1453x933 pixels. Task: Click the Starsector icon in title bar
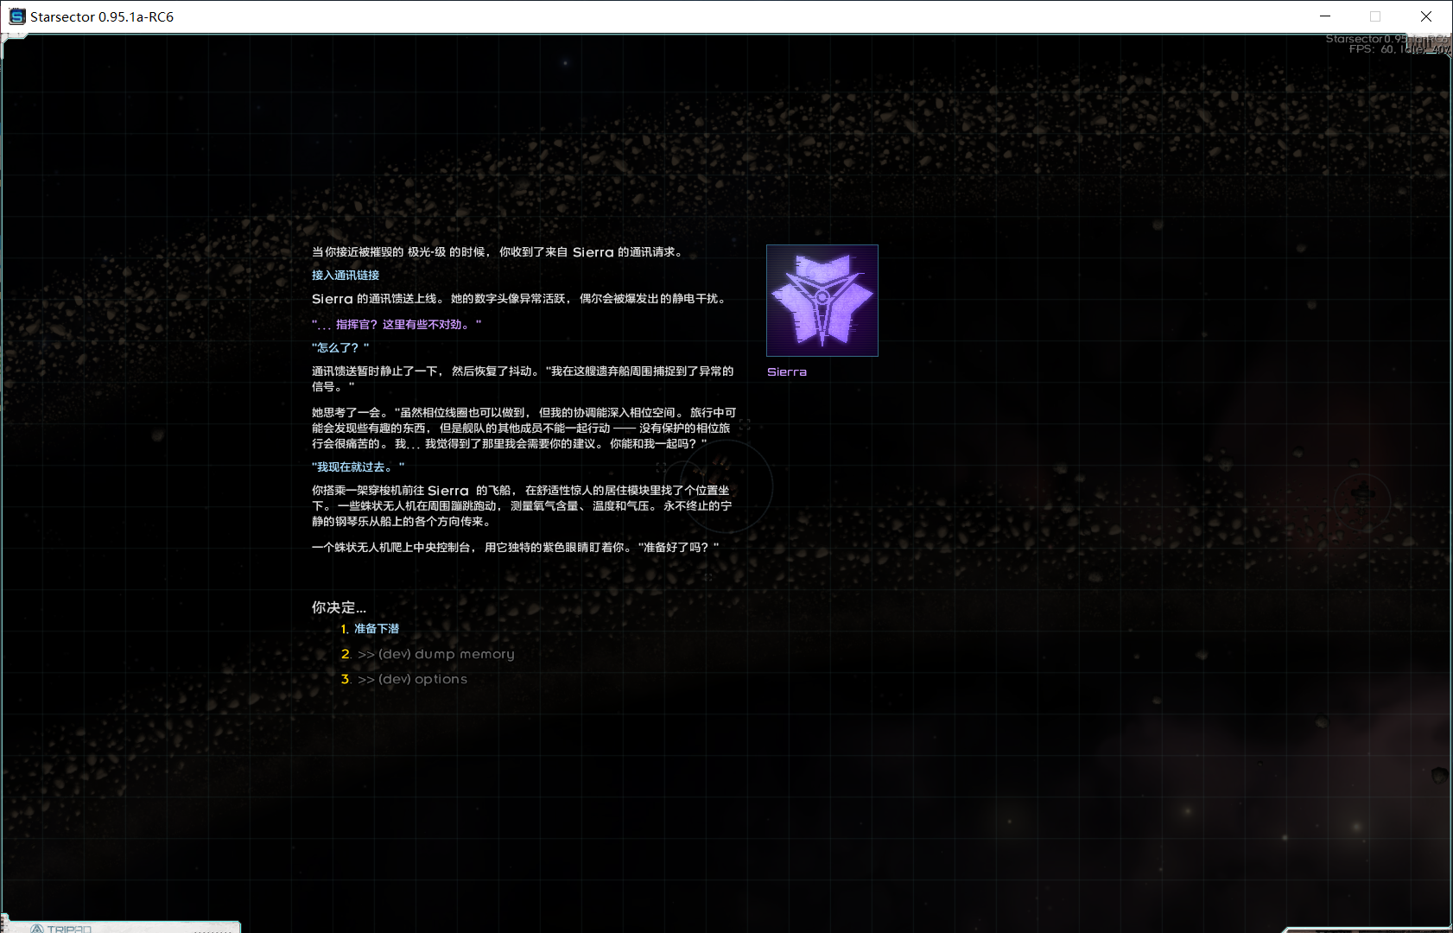pyautogui.click(x=16, y=16)
